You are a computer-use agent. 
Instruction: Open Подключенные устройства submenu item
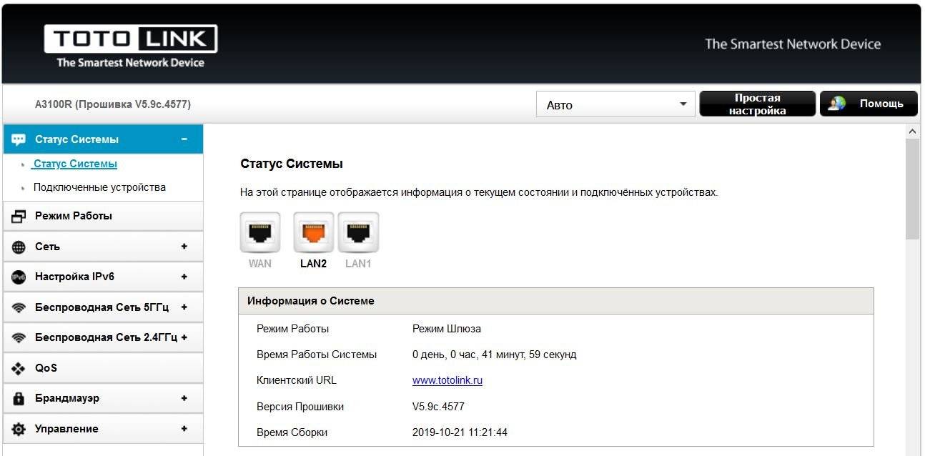point(99,187)
